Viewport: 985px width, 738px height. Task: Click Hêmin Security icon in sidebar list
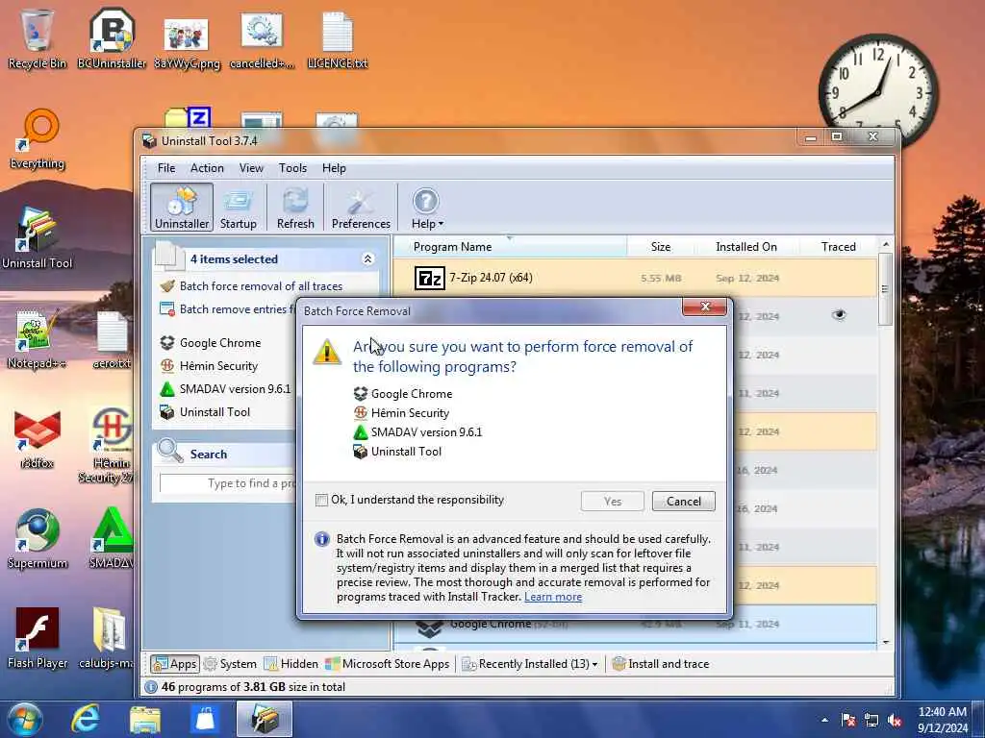(167, 366)
